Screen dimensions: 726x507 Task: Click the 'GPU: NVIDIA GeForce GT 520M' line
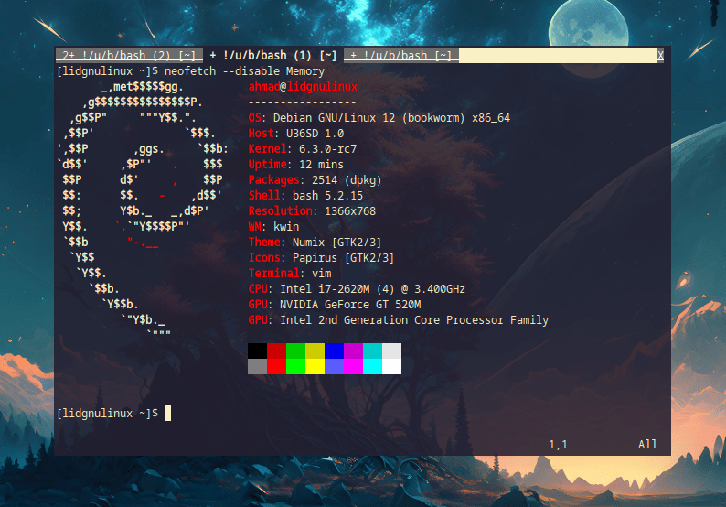(x=335, y=305)
